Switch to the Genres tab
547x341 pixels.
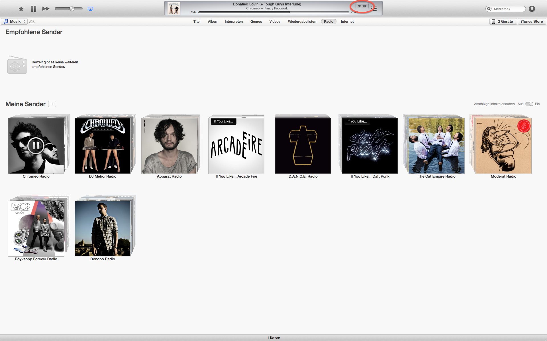point(256,22)
